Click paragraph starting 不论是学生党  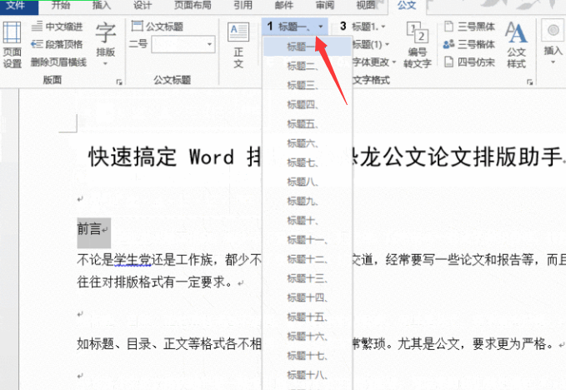click(169, 259)
